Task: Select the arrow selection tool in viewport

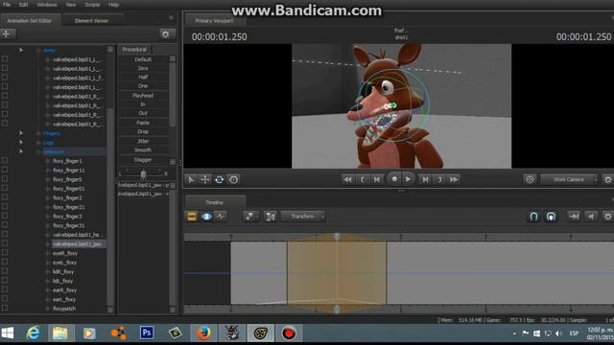Action: 191,179
